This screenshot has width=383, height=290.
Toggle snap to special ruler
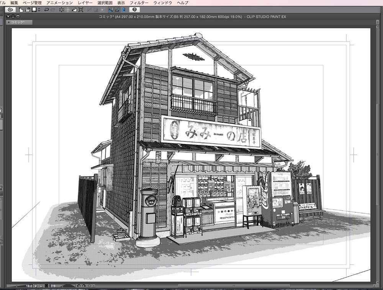point(117,10)
